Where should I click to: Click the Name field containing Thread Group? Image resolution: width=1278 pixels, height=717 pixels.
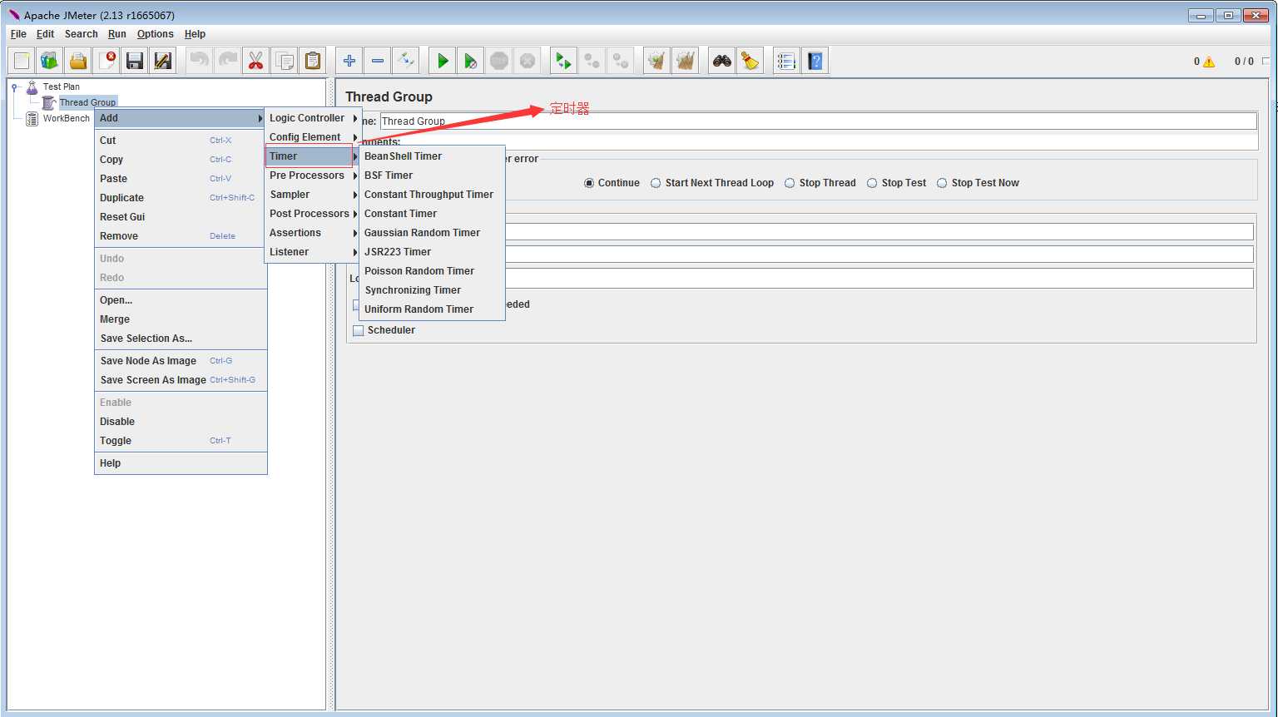(818, 121)
